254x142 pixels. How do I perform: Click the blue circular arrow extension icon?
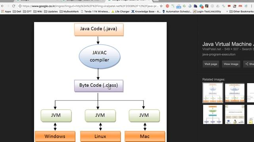[246, 6]
